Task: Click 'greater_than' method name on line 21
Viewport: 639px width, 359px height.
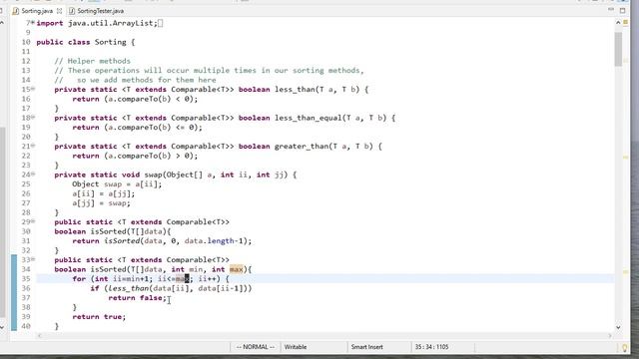Action: click(302, 147)
